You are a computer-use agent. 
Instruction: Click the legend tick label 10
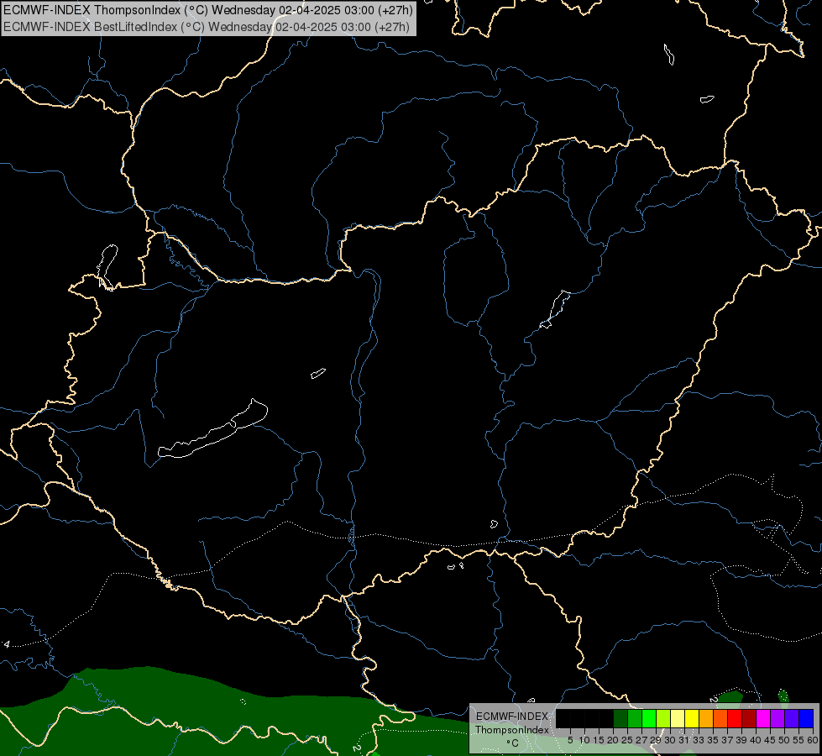point(584,740)
